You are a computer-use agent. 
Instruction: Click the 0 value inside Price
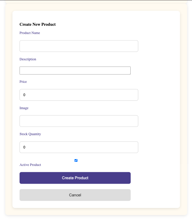click(x=24, y=95)
